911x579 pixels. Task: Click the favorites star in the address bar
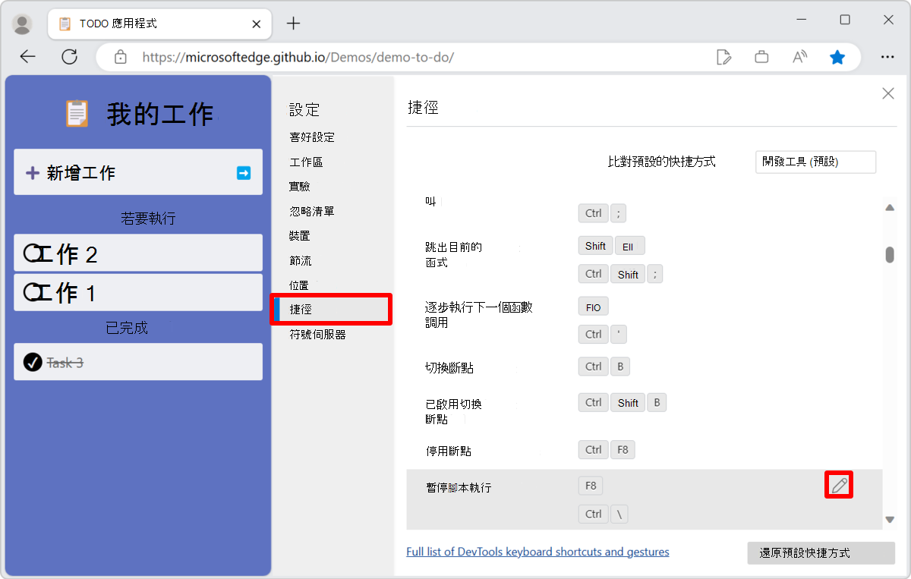coord(837,56)
